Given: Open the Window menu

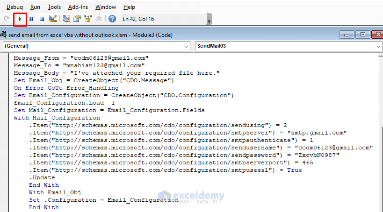Looking at the screenshot, I should coord(106,7).
